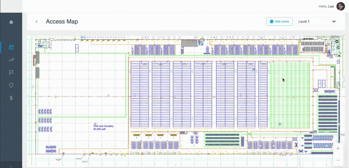
Task: Open the dollar billing icon
Action: pos(11,98)
